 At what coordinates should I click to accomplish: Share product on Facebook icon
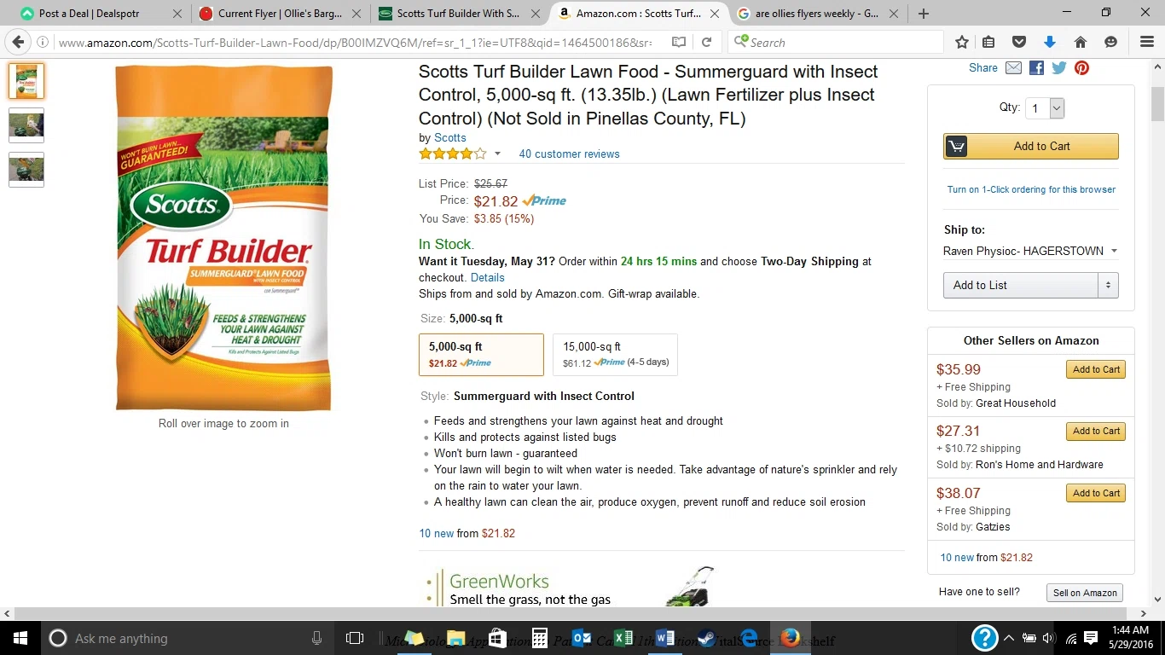1036,68
